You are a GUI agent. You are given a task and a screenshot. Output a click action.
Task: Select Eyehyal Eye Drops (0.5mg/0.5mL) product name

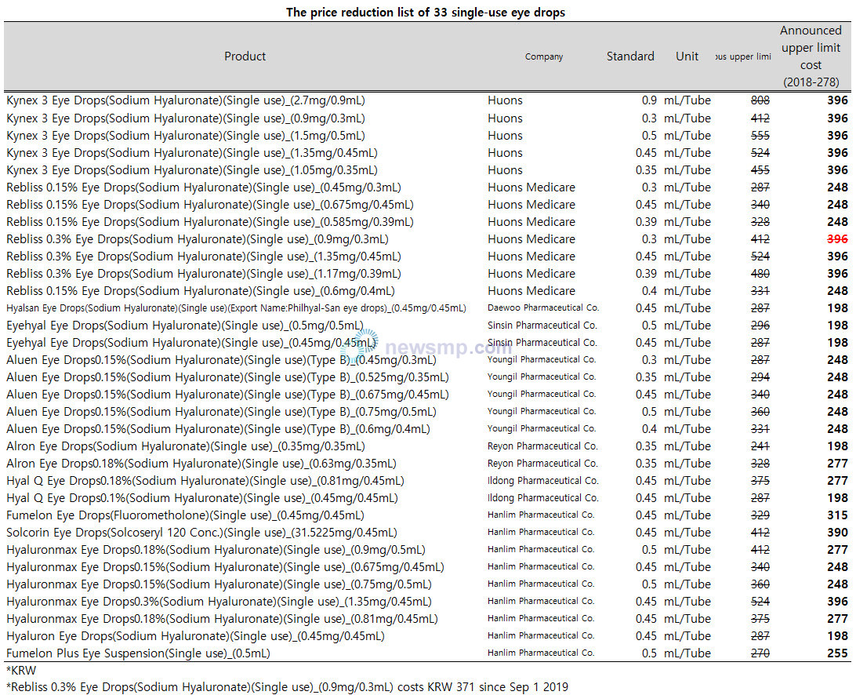pos(184,326)
